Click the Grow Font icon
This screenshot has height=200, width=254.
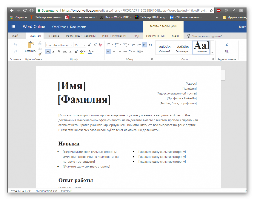(89, 45)
